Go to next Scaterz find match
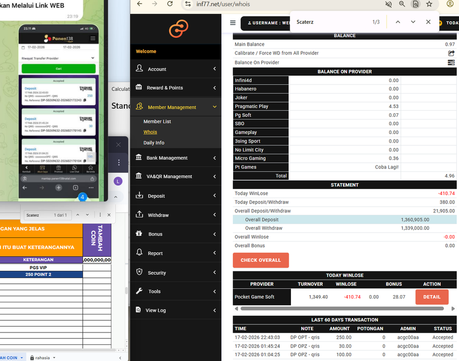The image size is (459, 361). [413, 22]
